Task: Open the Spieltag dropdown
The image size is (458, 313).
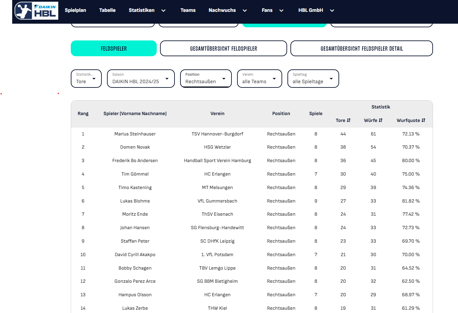Action: [313, 79]
